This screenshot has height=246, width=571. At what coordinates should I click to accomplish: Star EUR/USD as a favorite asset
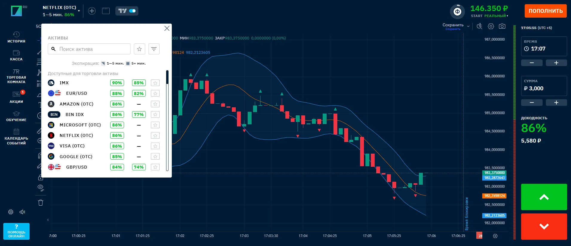(155, 94)
